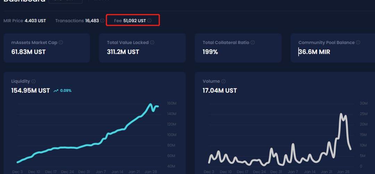Click the 17.04M UST volume figure
The image size is (375, 174).
220,91
